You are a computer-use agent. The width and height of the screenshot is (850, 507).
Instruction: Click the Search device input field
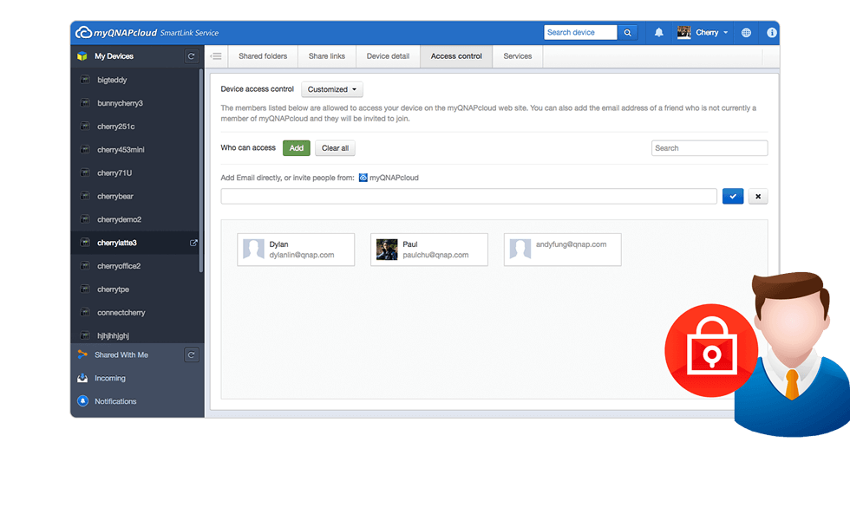point(580,33)
